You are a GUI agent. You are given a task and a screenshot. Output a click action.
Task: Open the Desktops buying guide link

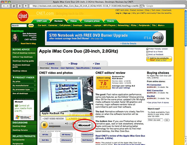(23, 61)
